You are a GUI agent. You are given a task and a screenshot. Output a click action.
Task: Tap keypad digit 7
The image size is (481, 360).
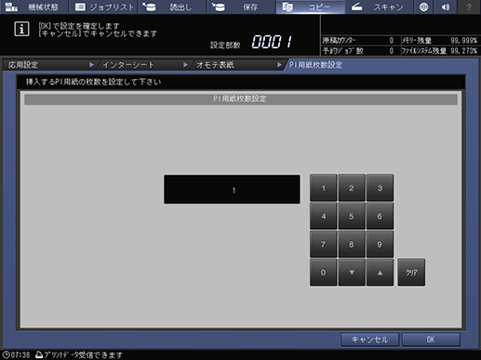(323, 244)
